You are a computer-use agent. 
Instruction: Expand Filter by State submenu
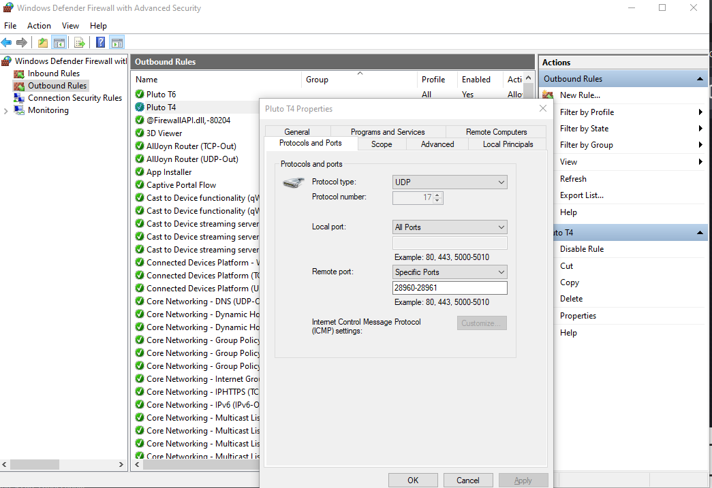click(700, 129)
